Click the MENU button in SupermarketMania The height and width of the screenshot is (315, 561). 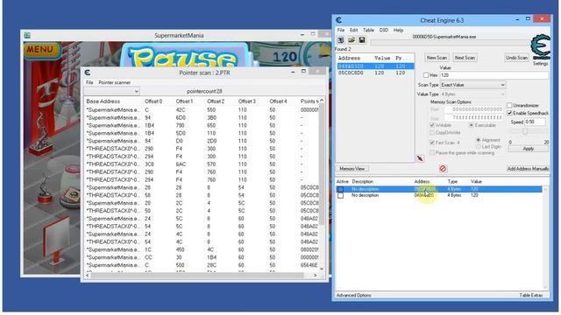pos(40,50)
